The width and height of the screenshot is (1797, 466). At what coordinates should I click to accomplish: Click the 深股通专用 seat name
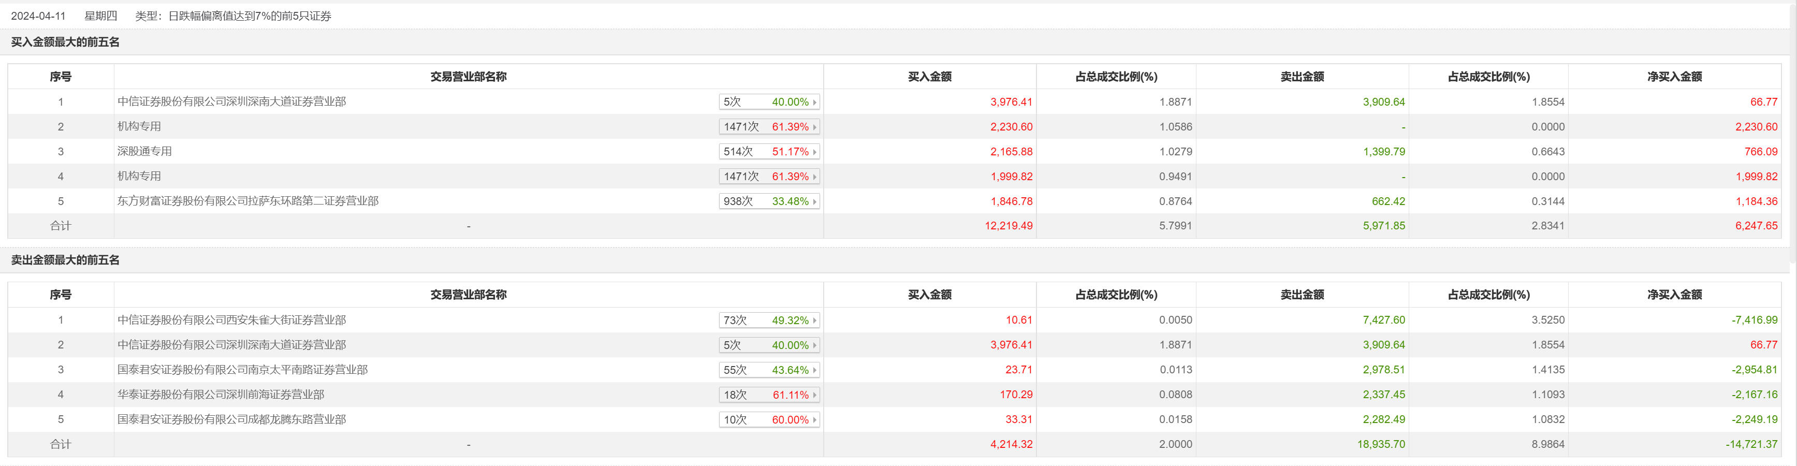(x=144, y=151)
